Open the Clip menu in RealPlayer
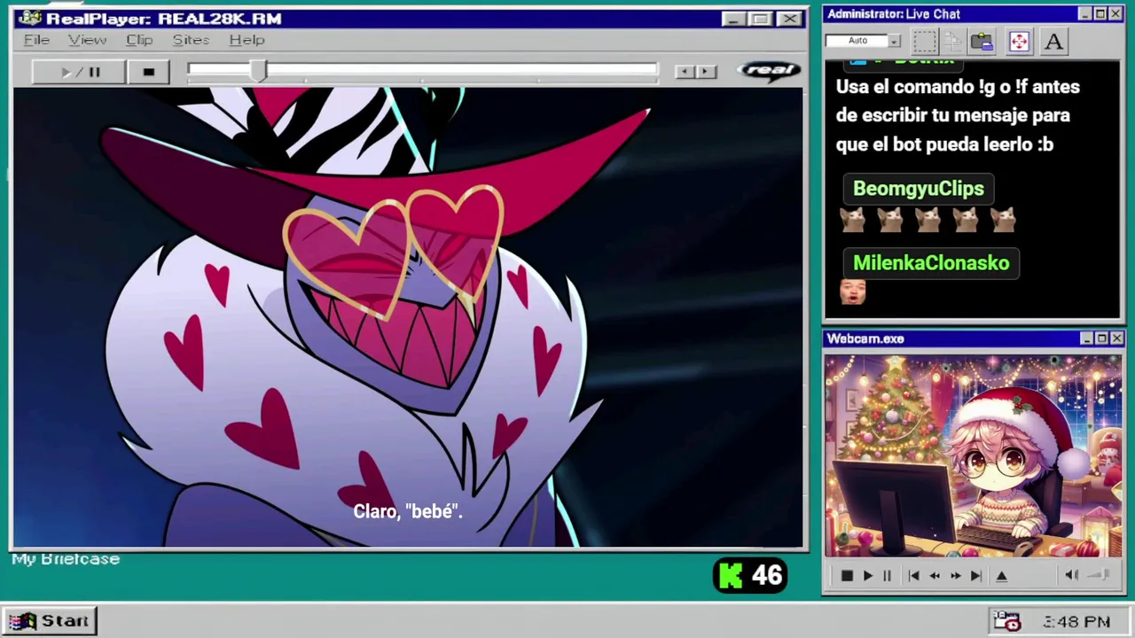The image size is (1135, 638). [139, 40]
